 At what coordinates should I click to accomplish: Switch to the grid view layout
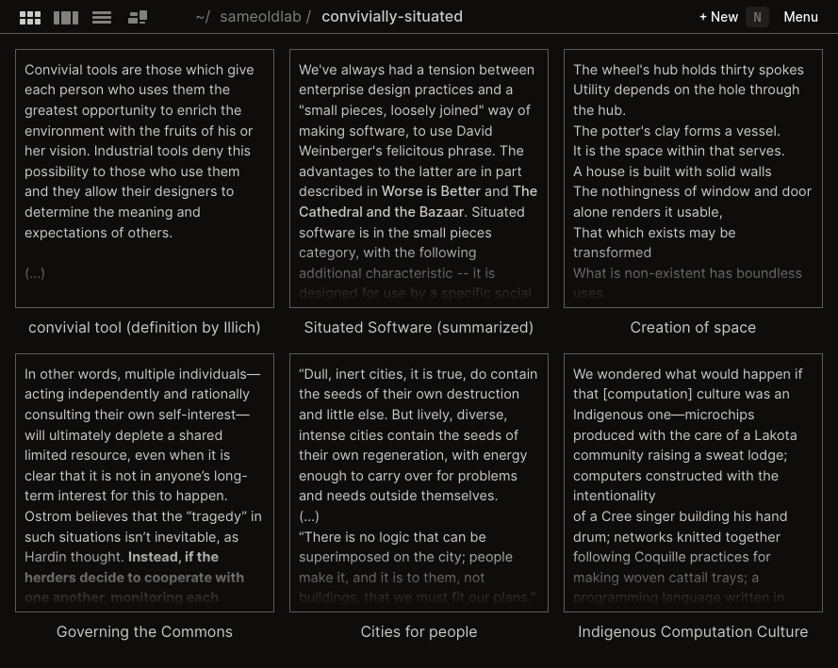[x=30, y=17]
